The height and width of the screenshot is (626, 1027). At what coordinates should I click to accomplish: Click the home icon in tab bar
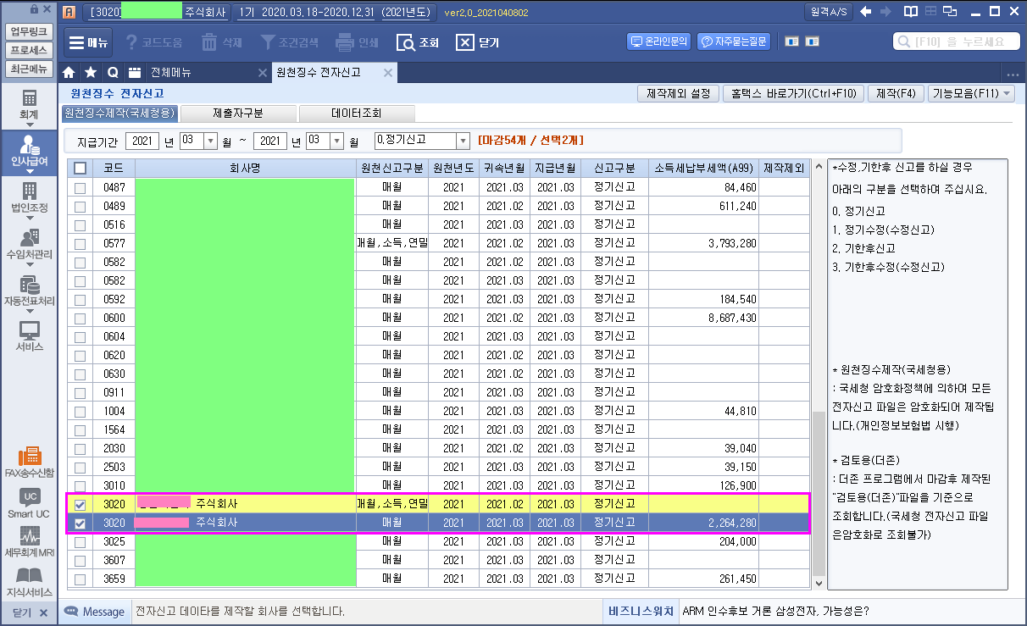tap(69, 73)
